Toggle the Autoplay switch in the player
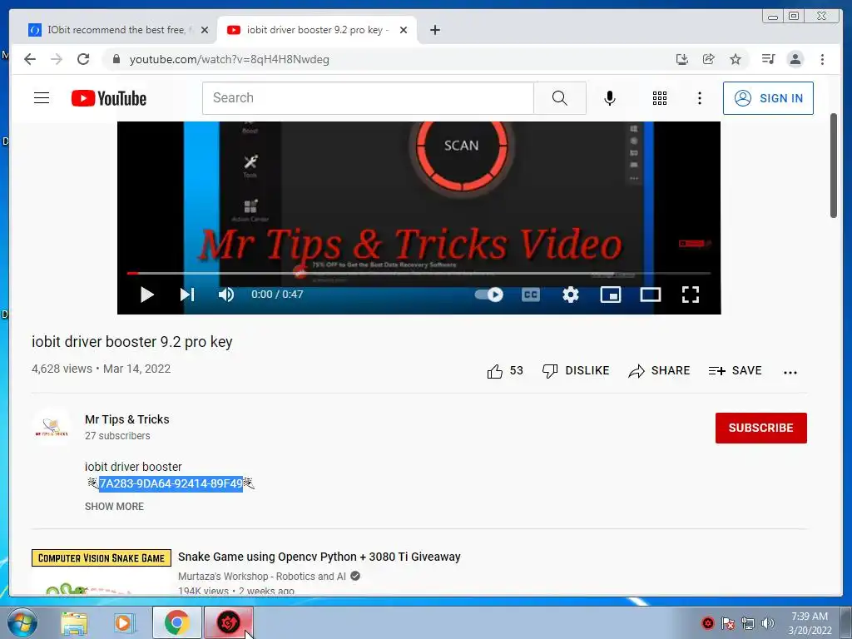Screen dimensions: 852x639 click(x=489, y=295)
